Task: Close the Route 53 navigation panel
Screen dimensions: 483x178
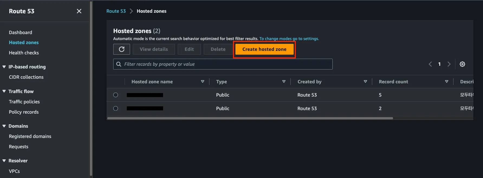Action: pyautogui.click(x=79, y=11)
